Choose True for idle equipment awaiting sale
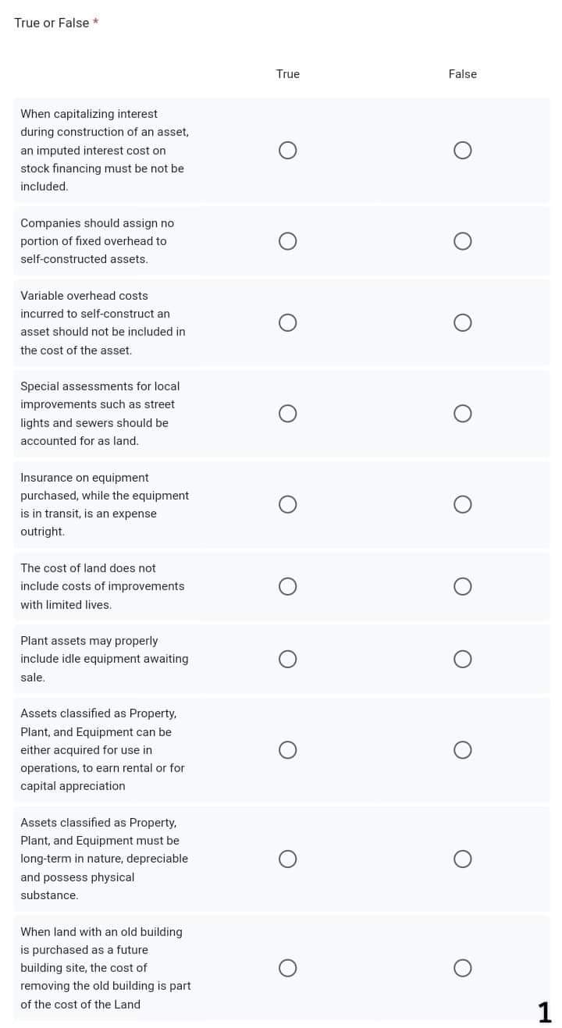The image size is (562, 1028). point(288,659)
